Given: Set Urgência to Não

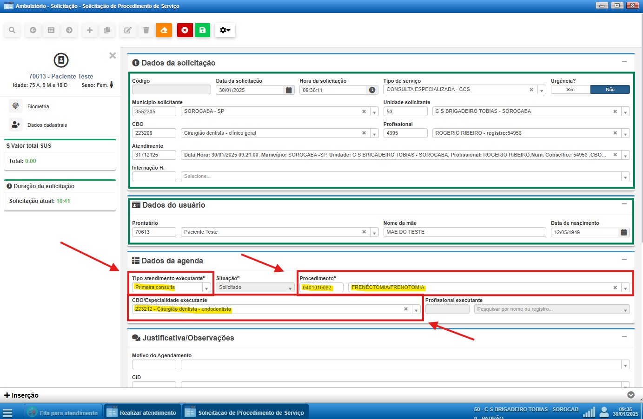Looking at the screenshot, I should tap(610, 90).
